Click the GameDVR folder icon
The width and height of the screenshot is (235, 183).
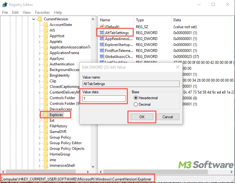click(46, 132)
